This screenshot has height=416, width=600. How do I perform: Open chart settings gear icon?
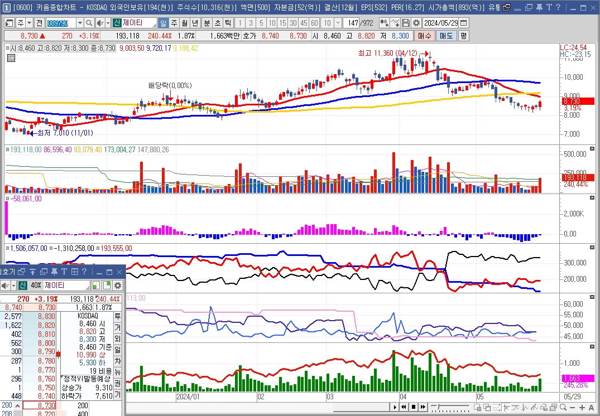click(416, 23)
